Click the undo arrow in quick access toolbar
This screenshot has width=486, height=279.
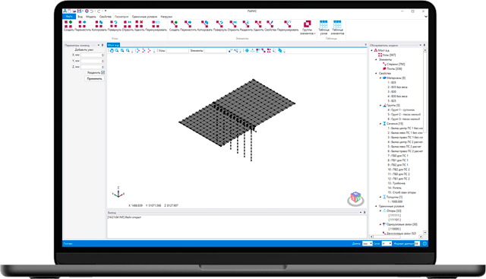tap(92, 11)
